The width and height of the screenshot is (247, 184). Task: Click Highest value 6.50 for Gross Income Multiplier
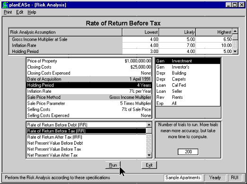point(214,39)
